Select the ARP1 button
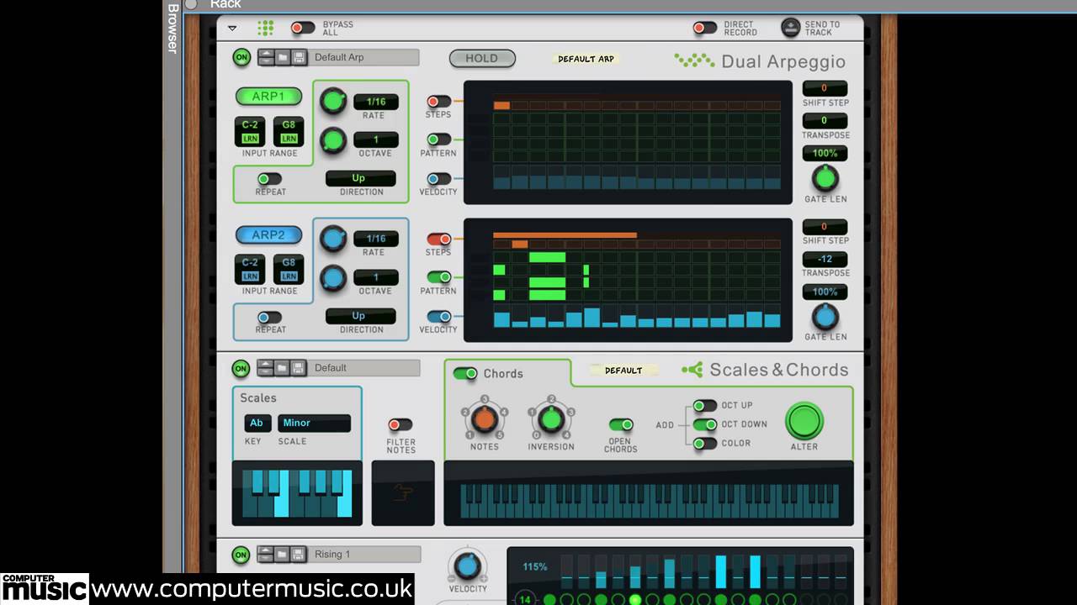 click(x=268, y=97)
